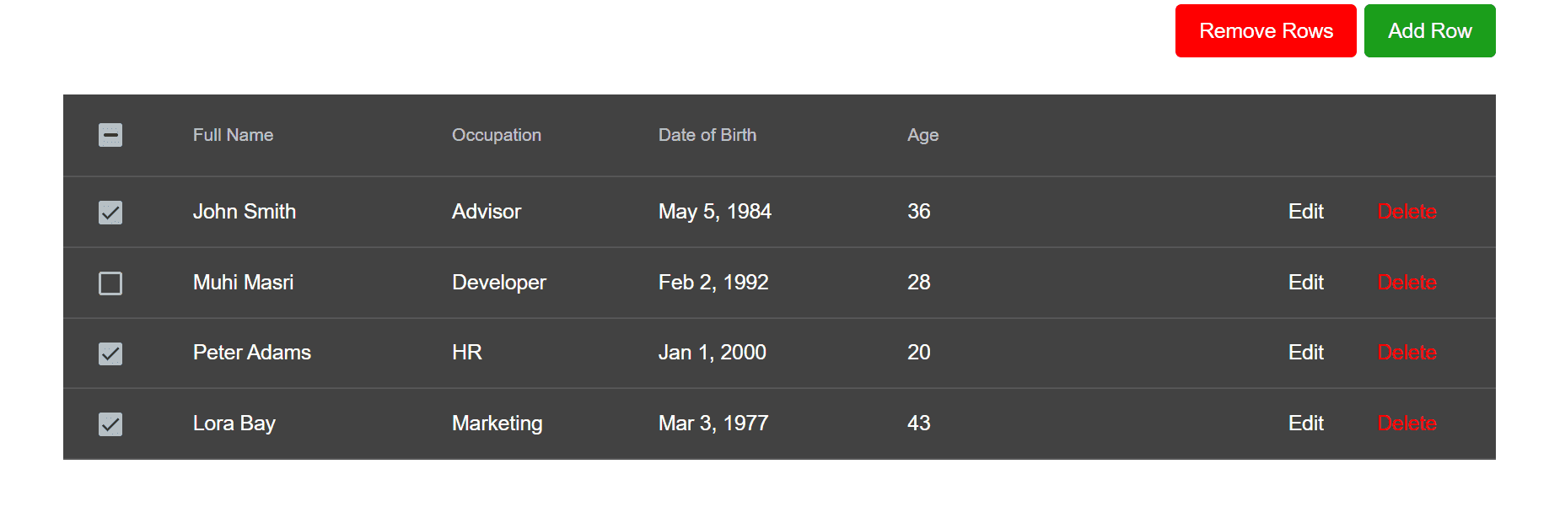Click the Full Name column header
1549x518 pixels.
[233, 135]
